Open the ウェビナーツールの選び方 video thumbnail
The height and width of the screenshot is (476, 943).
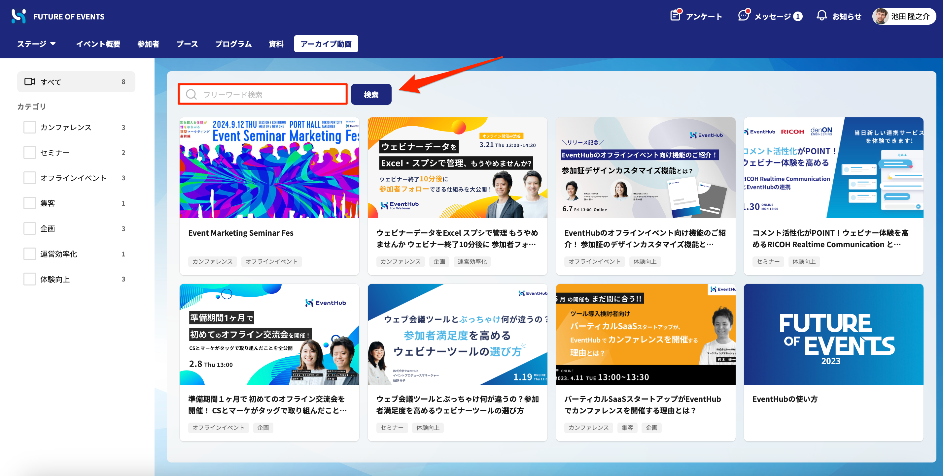(x=457, y=334)
